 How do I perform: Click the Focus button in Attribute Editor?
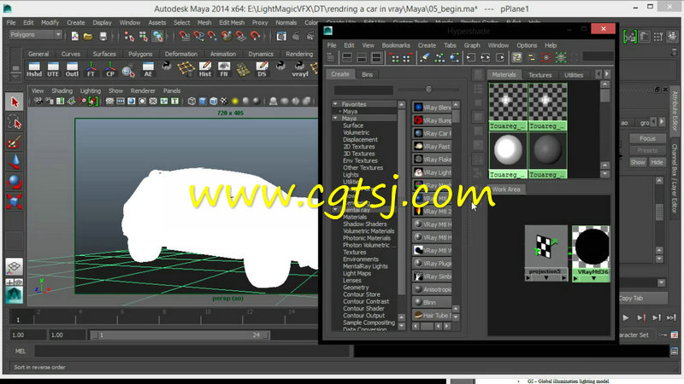pyautogui.click(x=647, y=138)
